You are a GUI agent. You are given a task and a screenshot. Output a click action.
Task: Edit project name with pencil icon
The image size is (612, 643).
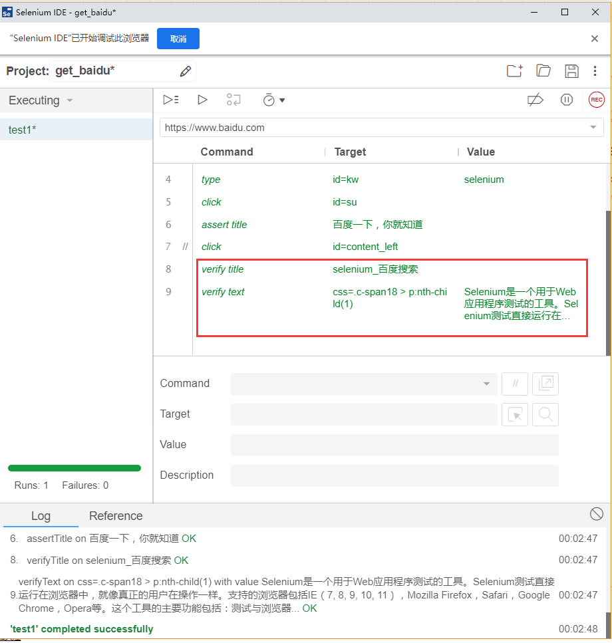pyautogui.click(x=186, y=71)
